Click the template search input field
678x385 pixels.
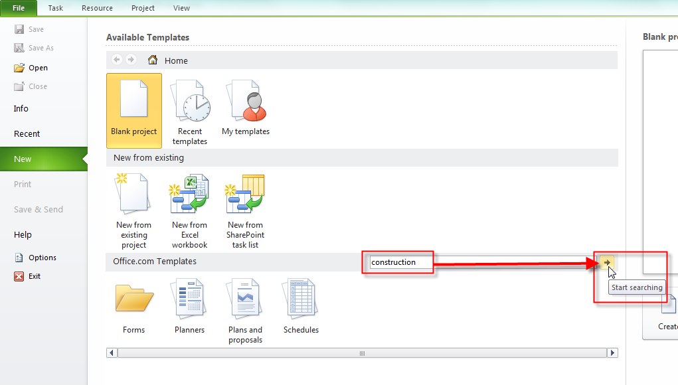[478, 262]
